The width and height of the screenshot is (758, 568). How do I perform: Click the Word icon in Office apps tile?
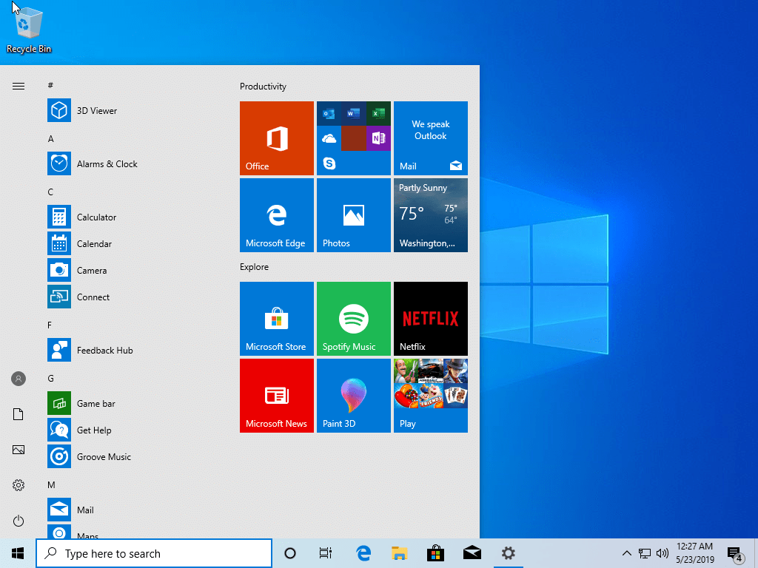click(x=353, y=113)
